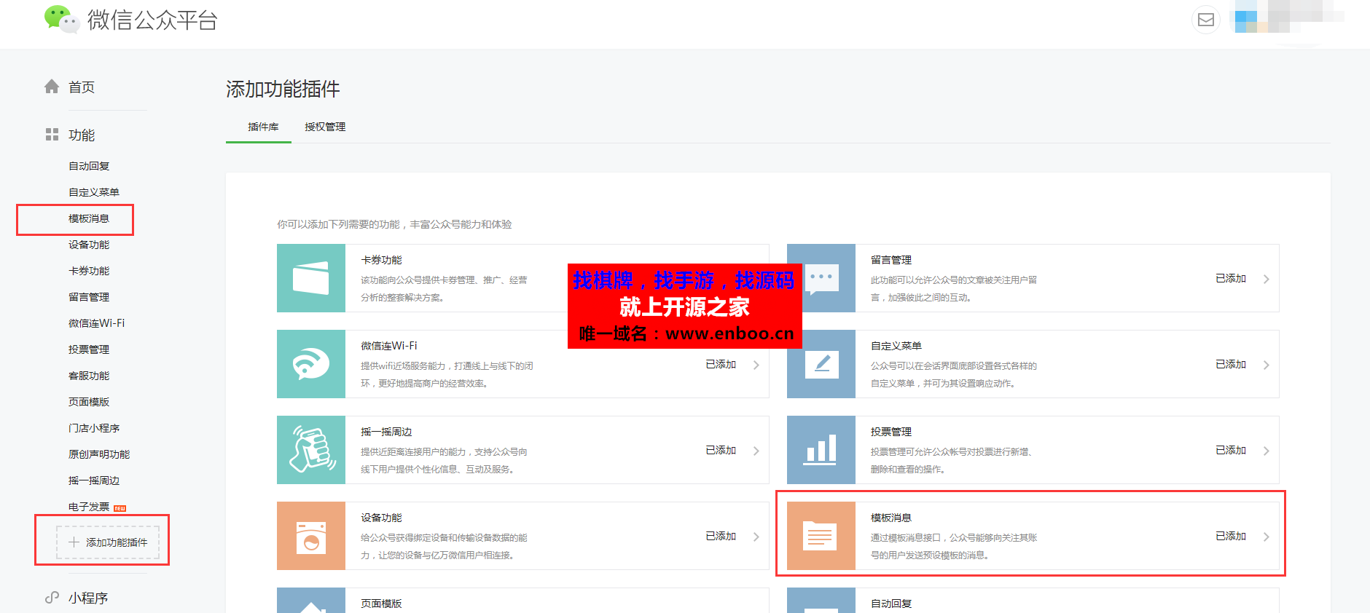Viewport: 1370px width, 613px height.
Task: Click the 自动回复 card title
Action: [x=891, y=604]
